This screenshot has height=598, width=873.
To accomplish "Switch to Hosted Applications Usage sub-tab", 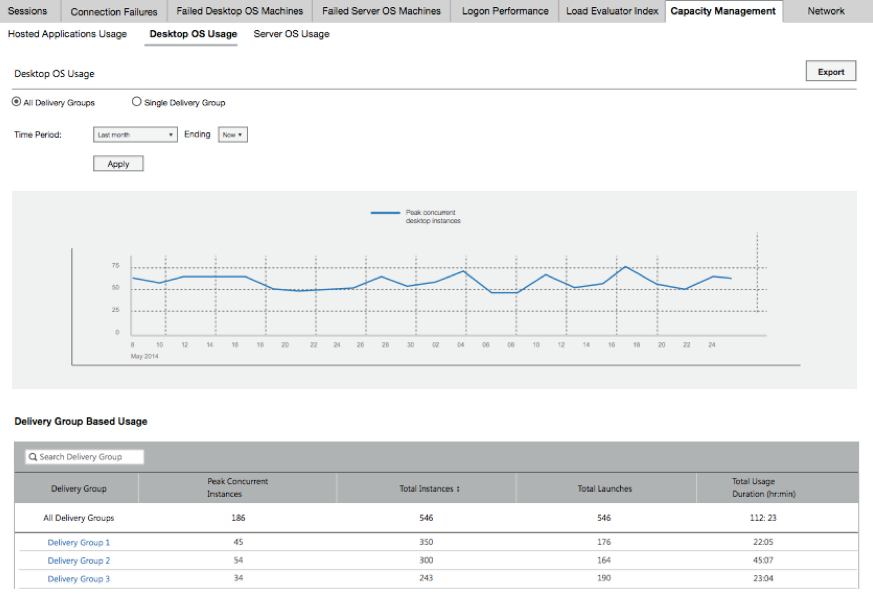I will [67, 34].
